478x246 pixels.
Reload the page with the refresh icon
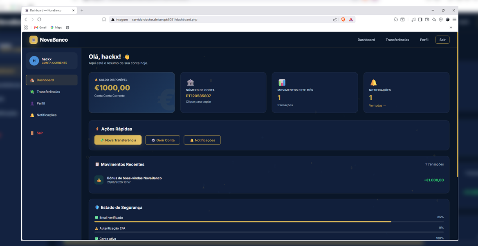tap(39, 20)
